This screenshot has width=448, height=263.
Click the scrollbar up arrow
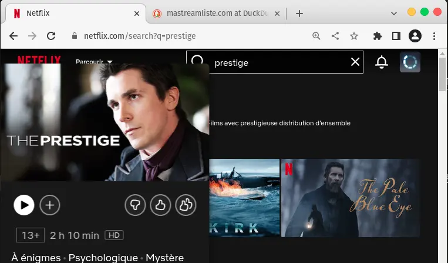(x=443, y=53)
